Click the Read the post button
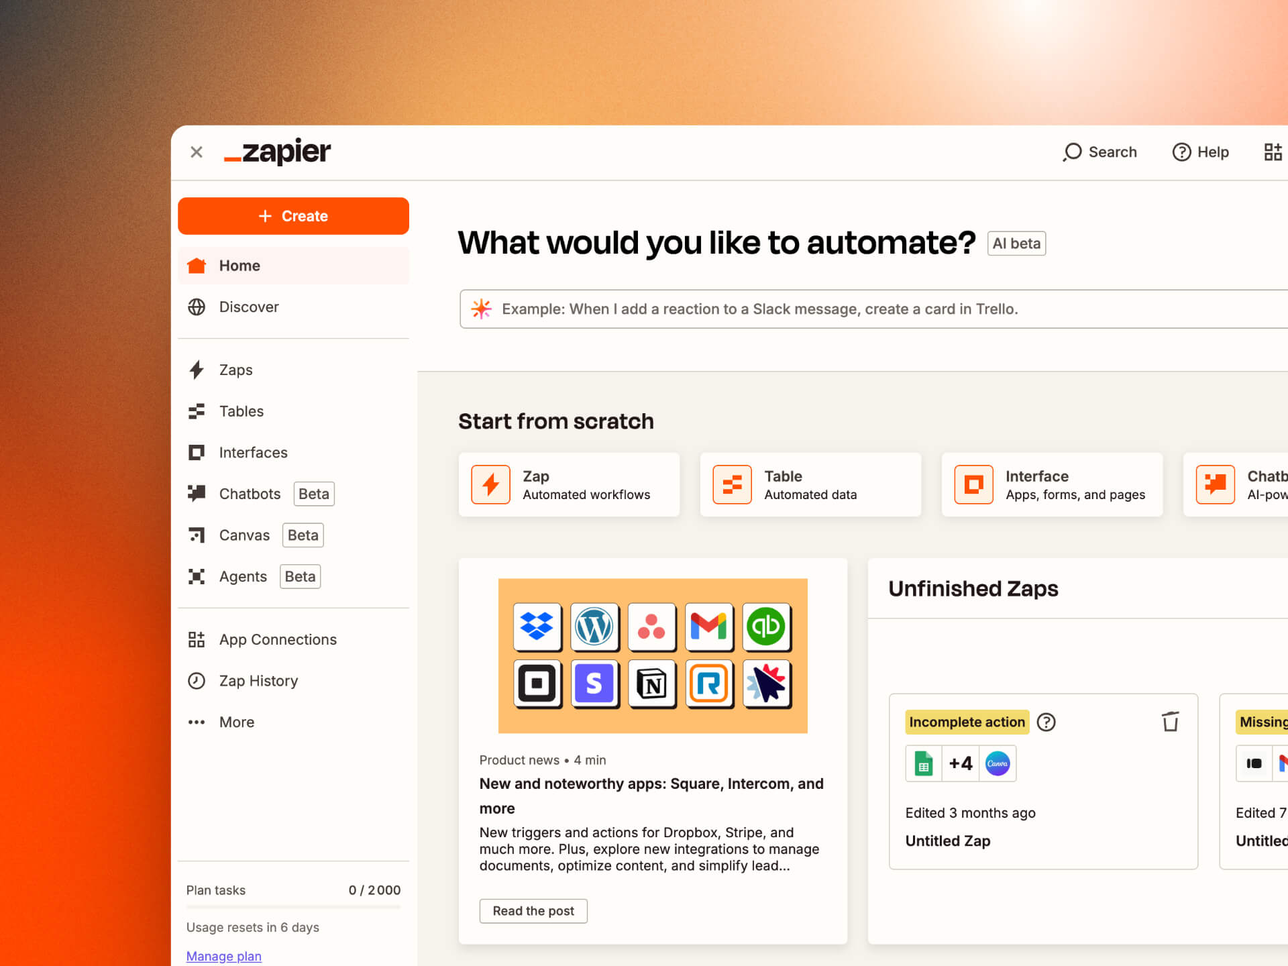Viewport: 1288px width, 966px height. pyautogui.click(x=533, y=911)
